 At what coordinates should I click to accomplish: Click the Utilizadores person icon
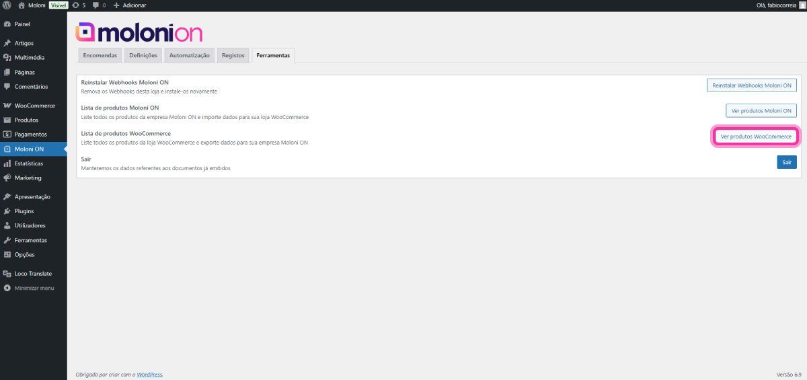click(7, 226)
